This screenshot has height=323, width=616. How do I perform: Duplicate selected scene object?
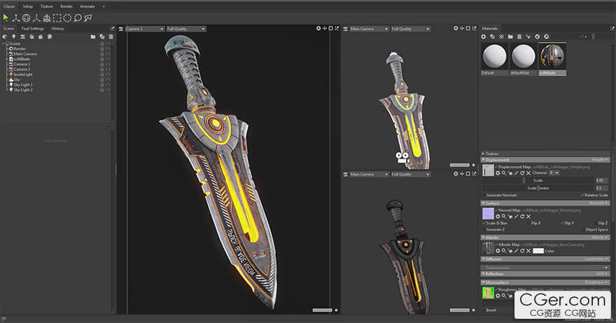point(102,36)
